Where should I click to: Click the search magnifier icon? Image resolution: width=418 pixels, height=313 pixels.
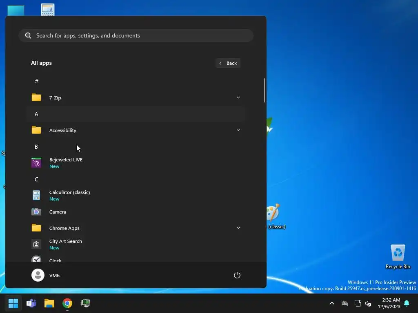click(28, 35)
